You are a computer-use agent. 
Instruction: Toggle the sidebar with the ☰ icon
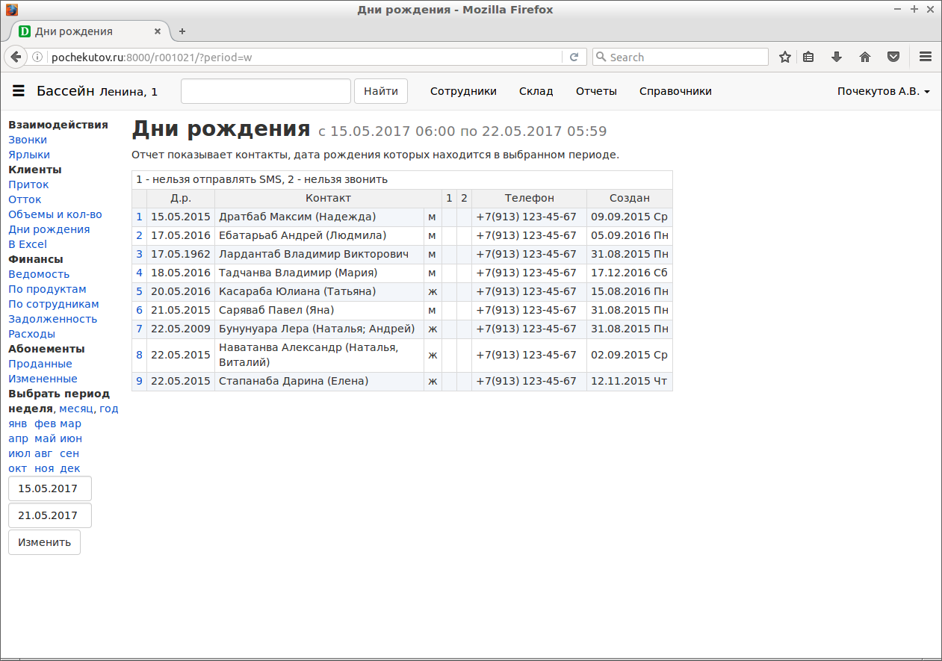click(19, 91)
